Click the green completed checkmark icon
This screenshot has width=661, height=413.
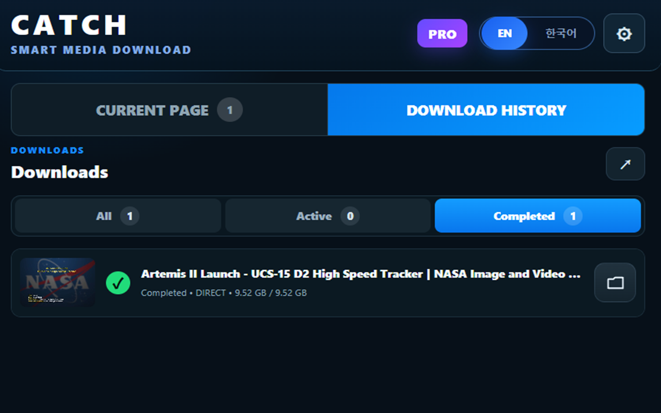point(118,282)
